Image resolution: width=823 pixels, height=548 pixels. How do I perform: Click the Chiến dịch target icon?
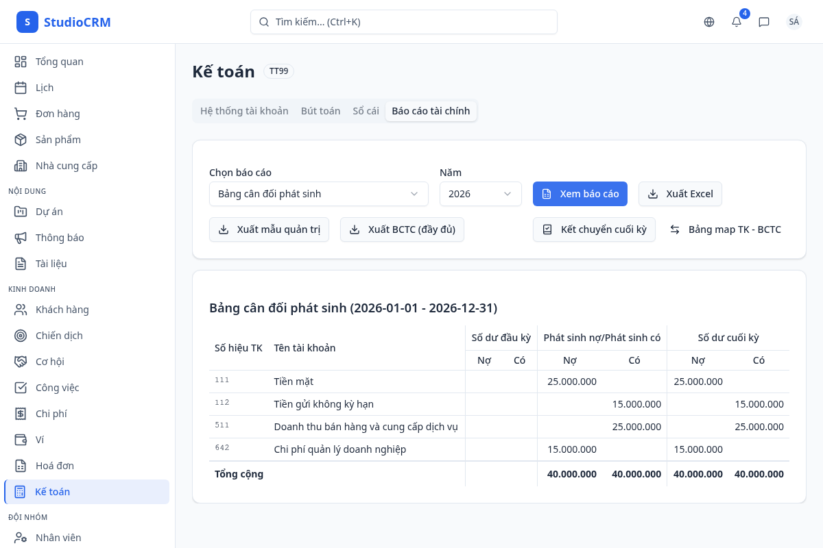coord(21,336)
